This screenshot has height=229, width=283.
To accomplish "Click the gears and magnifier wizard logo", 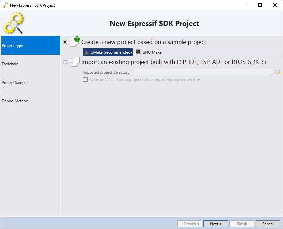I will point(13,23).
